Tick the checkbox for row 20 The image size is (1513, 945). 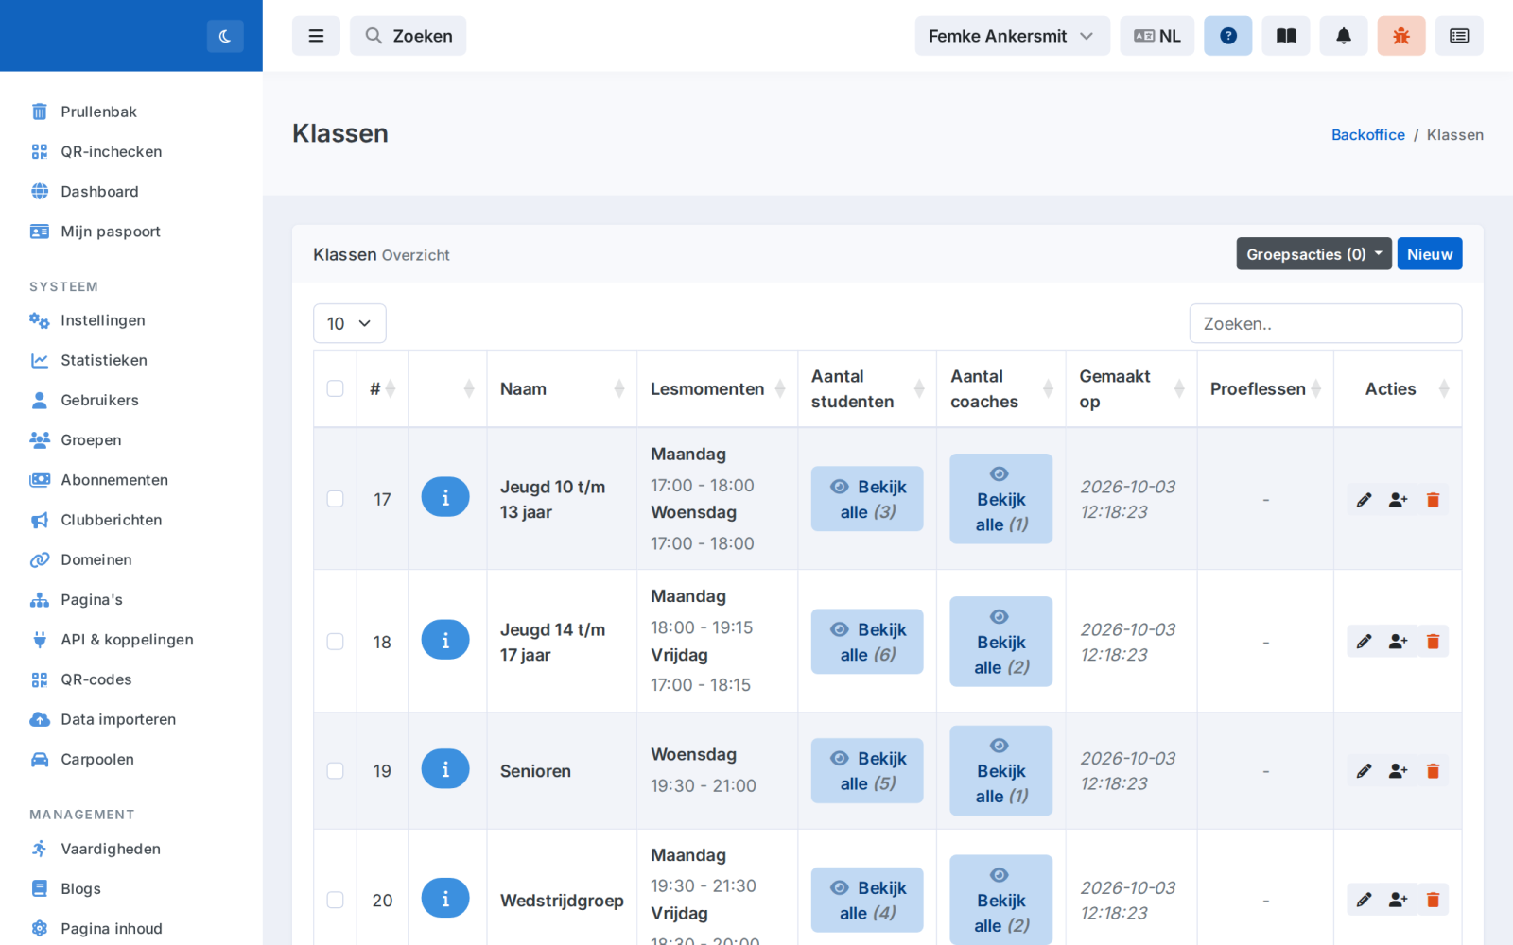coord(335,900)
